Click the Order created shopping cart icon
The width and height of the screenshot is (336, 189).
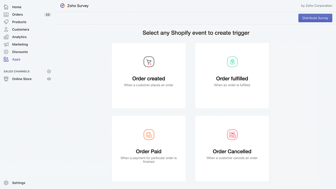149,62
